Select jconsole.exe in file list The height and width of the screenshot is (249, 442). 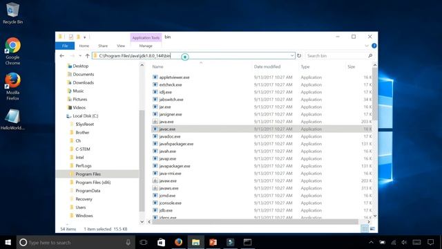(x=171, y=203)
